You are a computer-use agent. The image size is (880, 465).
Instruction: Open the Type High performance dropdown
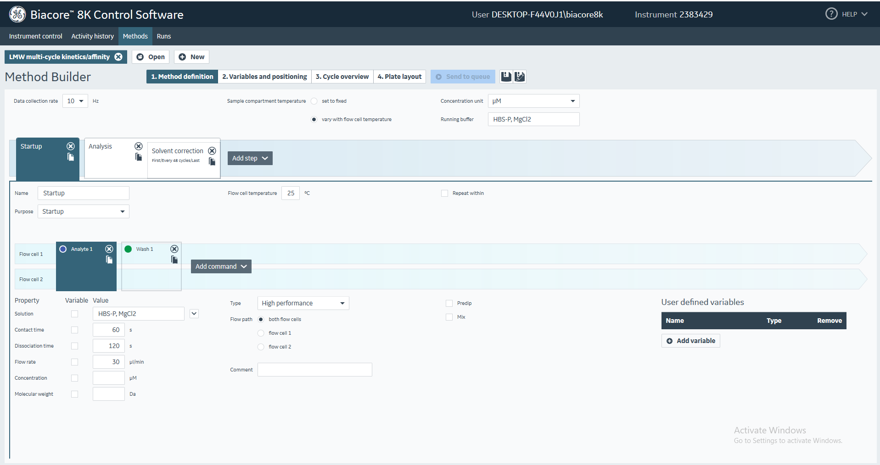pyautogui.click(x=342, y=304)
